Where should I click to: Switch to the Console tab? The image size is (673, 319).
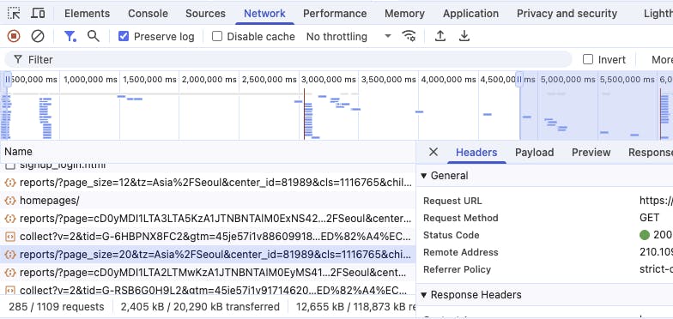(148, 14)
